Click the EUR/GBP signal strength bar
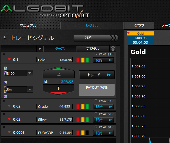 [82, 133]
